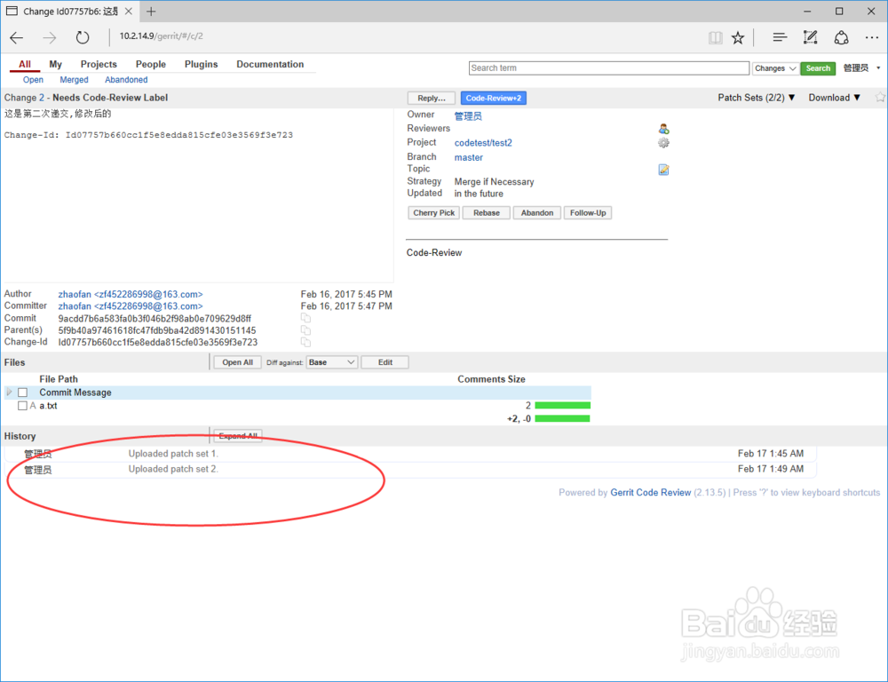Click the Cherry Pick button
The height and width of the screenshot is (682, 888).
(433, 212)
